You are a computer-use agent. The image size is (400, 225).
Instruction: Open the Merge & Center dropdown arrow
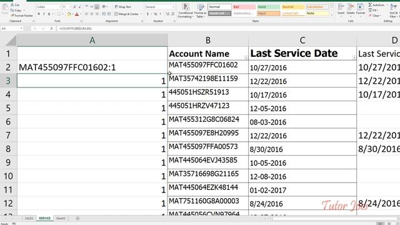click(x=141, y=14)
